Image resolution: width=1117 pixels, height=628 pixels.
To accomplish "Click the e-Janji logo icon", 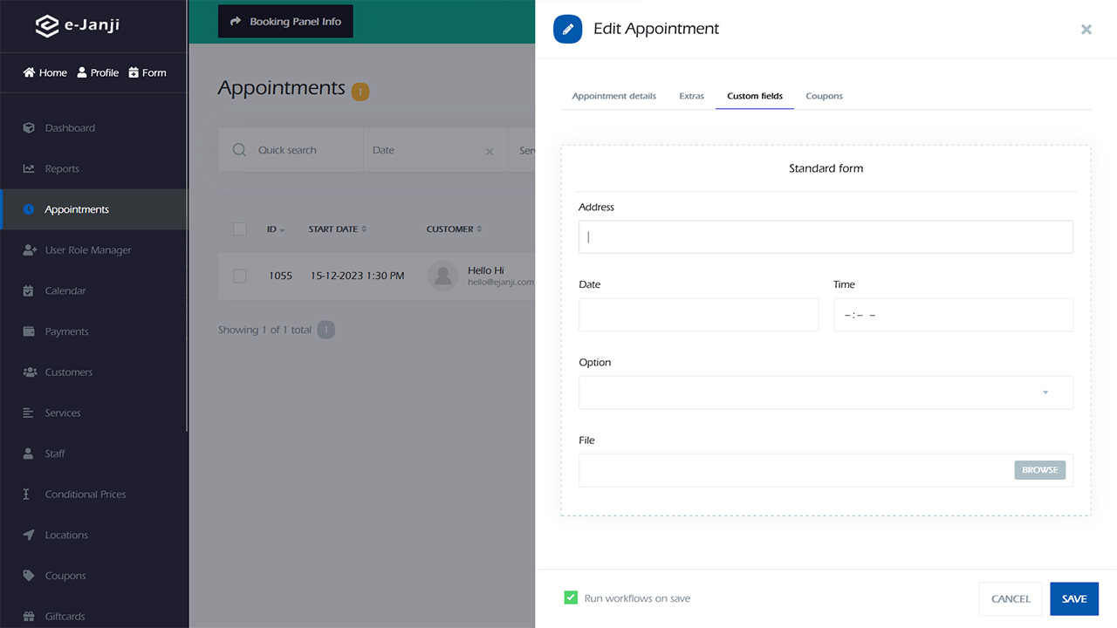I will (x=47, y=26).
